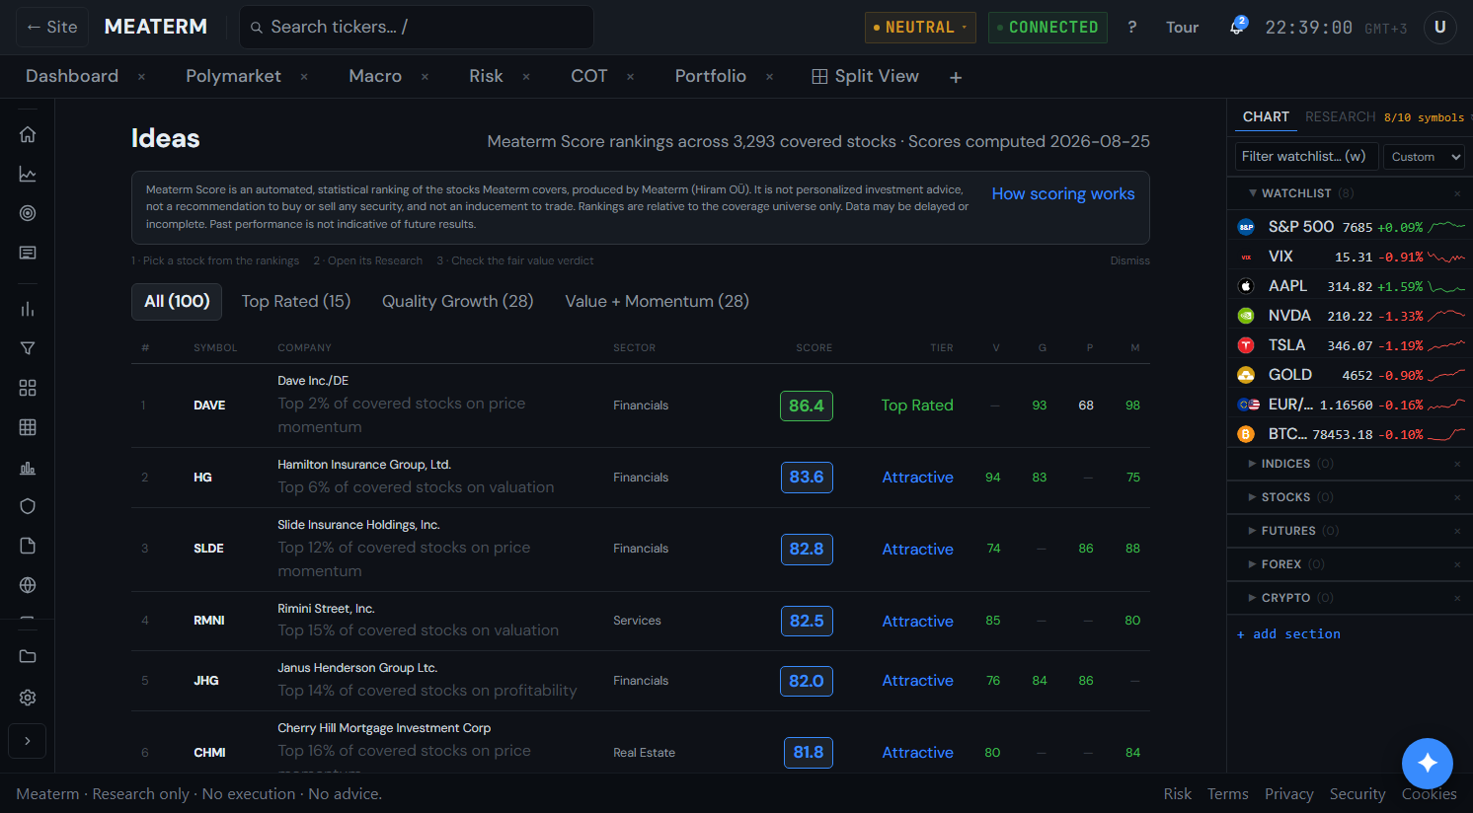Click the globe icon in the sidebar

point(28,585)
